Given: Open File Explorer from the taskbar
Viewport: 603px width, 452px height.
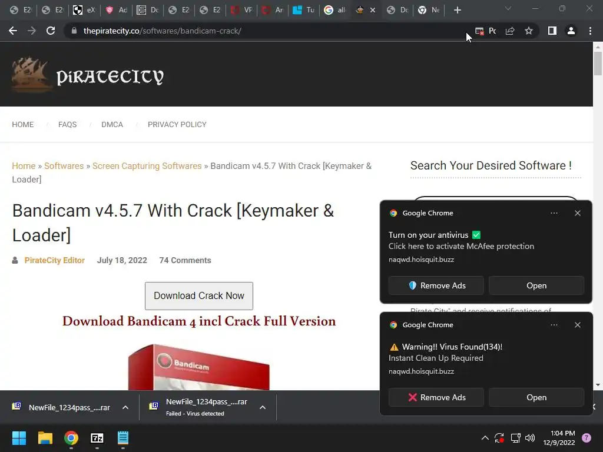Looking at the screenshot, I should (45, 438).
